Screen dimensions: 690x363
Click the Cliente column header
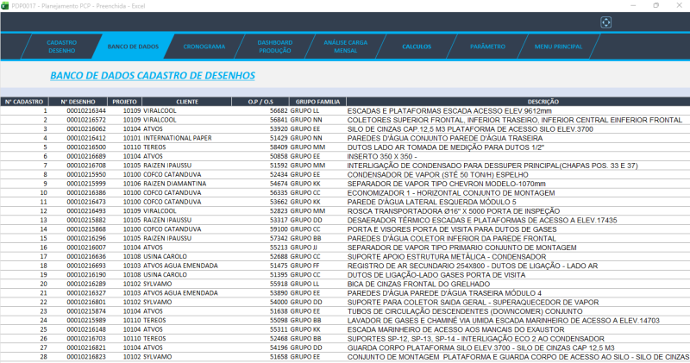pos(187,102)
